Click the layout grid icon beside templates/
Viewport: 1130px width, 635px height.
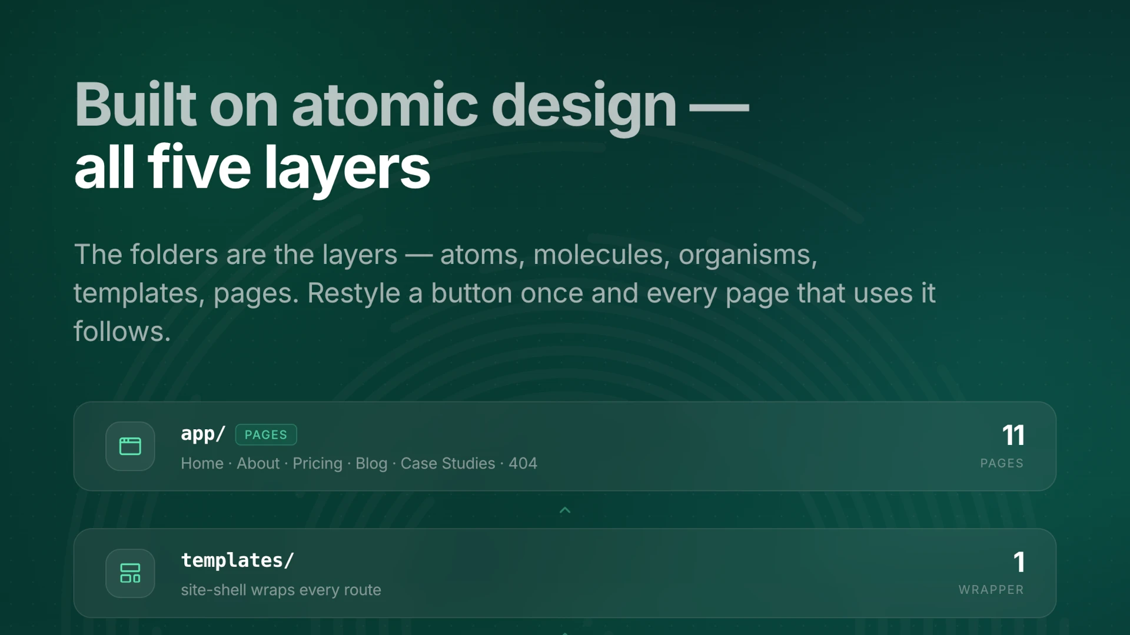click(130, 573)
